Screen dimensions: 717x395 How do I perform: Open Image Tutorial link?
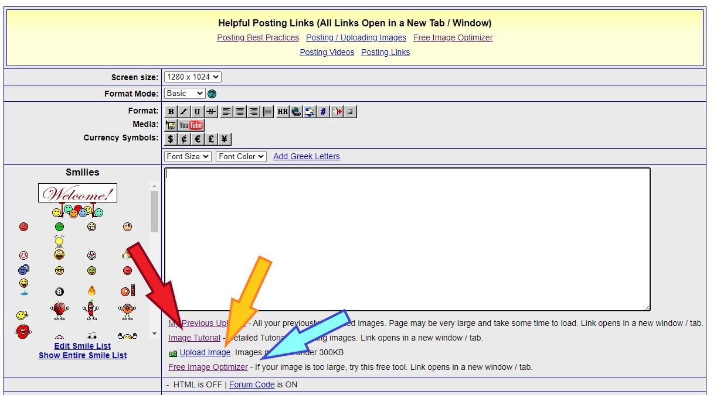195,338
